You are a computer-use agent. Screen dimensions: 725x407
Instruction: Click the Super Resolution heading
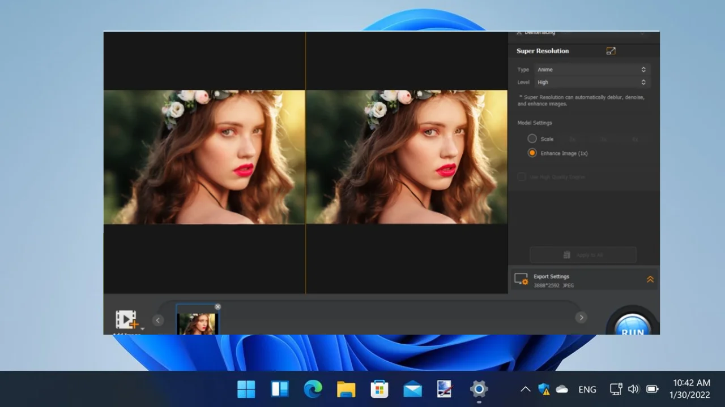pyautogui.click(x=543, y=51)
